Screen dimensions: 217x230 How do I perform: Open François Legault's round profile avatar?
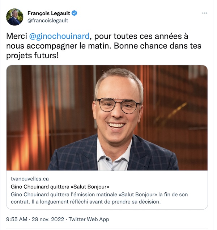[x=14, y=17]
